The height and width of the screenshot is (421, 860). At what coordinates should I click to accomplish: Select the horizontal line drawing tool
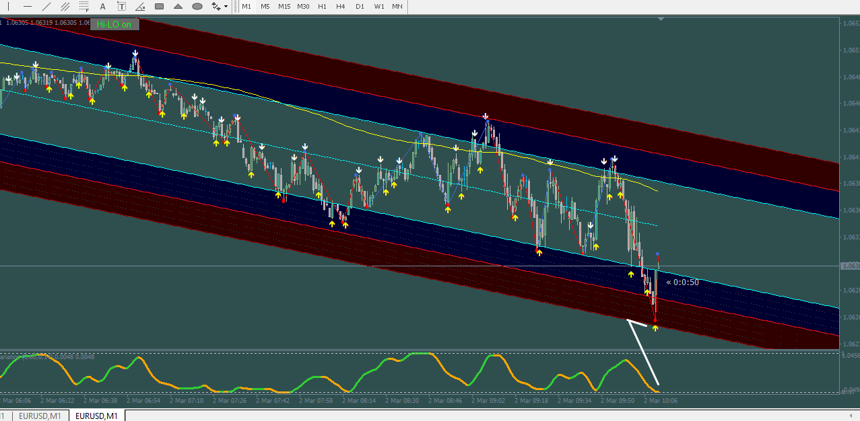pos(28,7)
